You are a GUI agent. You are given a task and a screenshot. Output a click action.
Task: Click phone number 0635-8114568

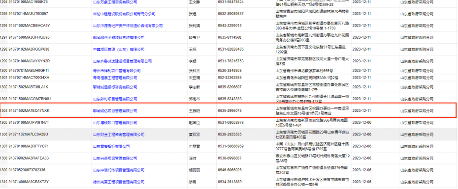click(x=229, y=38)
